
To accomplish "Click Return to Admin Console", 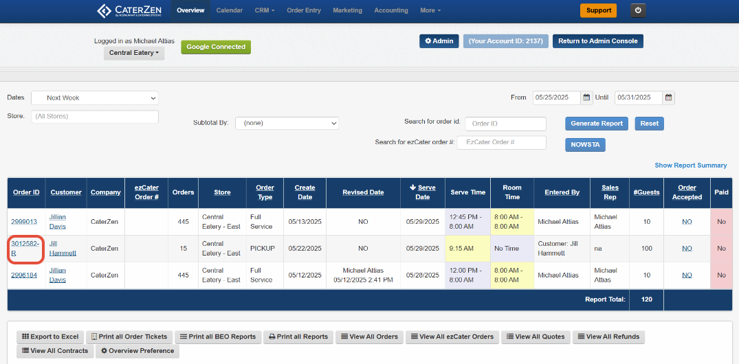I will (597, 41).
